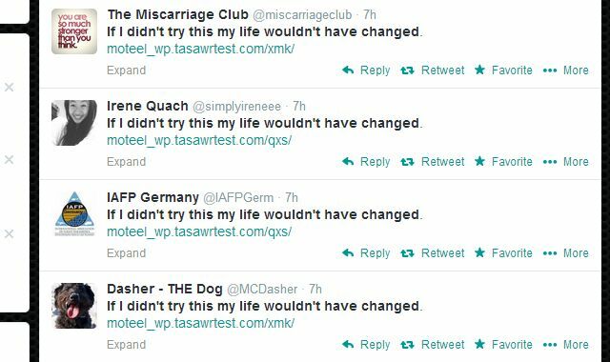Expand The Miscarriage Club tweet
Screen dimensions: 610x362
coord(127,70)
